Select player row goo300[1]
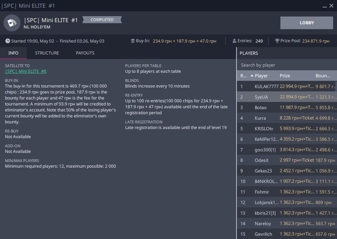Screen dimensions: 337x239 (286, 150)
